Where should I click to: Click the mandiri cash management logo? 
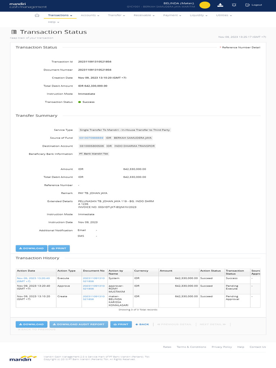click(x=28, y=5)
